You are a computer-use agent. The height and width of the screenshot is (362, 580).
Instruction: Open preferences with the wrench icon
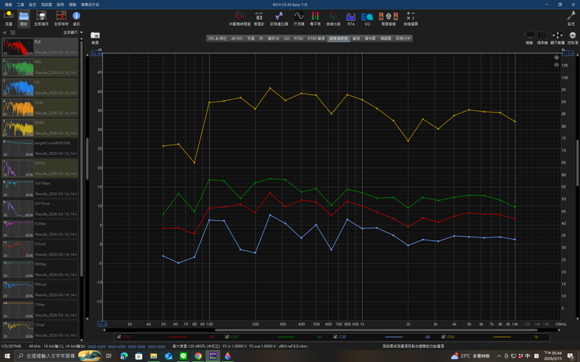pos(571,18)
